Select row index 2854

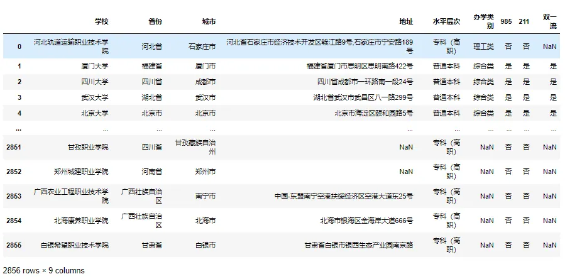[14, 221]
